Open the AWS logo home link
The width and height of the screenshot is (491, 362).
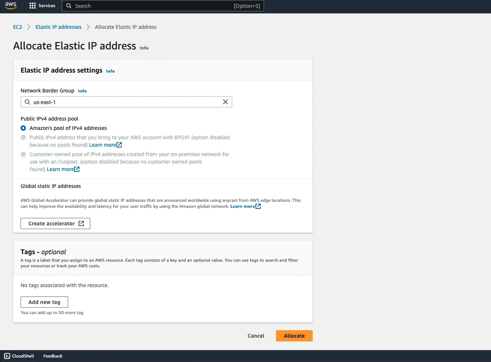pos(10,6)
